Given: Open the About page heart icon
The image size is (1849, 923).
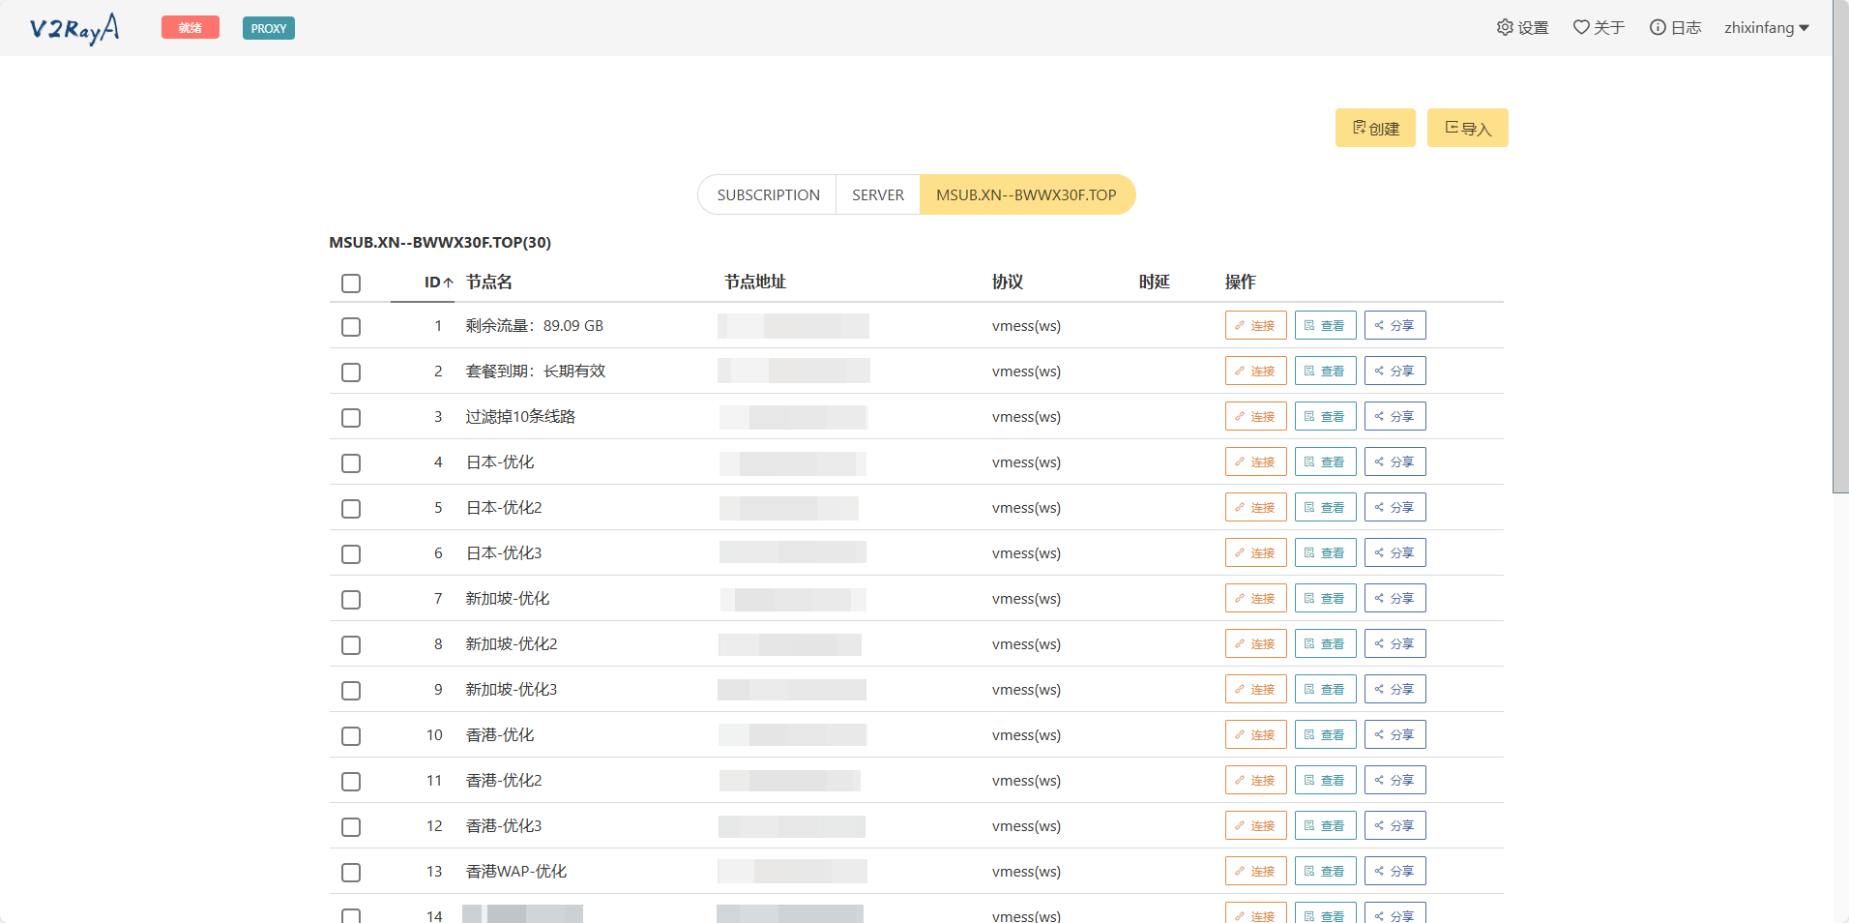Looking at the screenshot, I should click(x=1581, y=27).
